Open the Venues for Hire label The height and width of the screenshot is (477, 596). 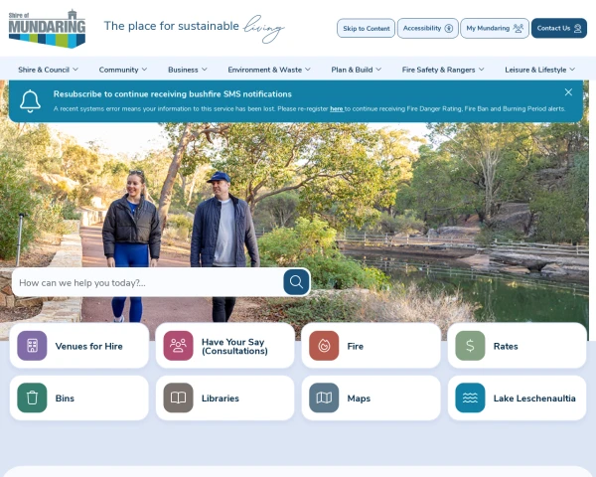89,346
